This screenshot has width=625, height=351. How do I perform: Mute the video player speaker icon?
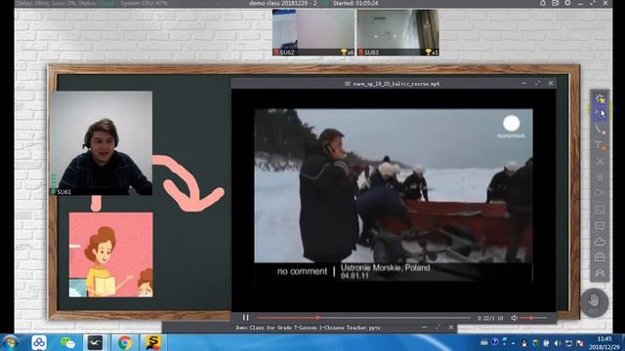point(515,318)
